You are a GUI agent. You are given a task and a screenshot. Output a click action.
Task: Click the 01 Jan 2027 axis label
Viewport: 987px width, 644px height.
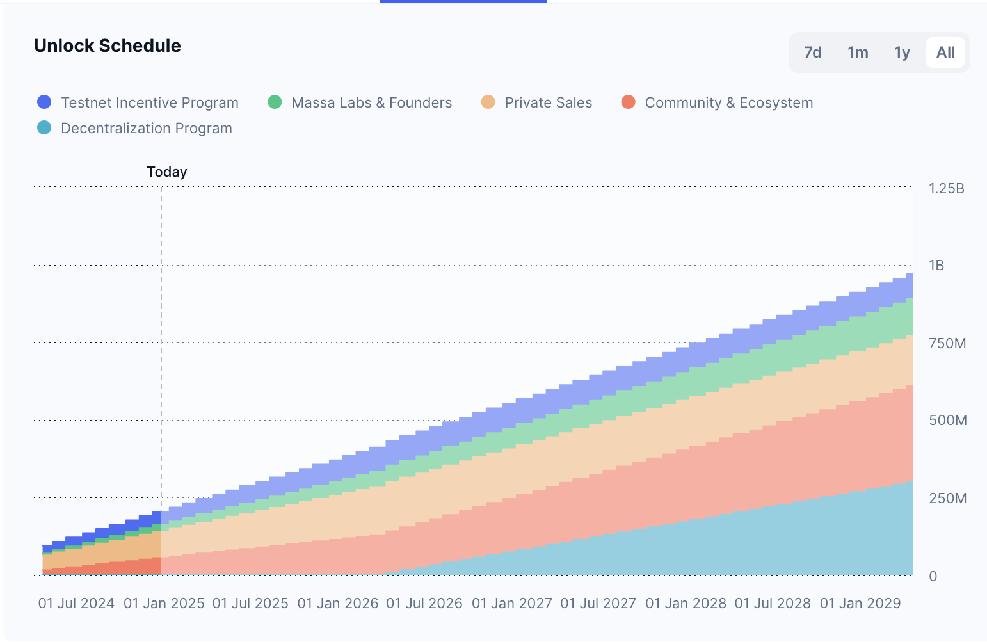pyautogui.click(x=511, y=603)
